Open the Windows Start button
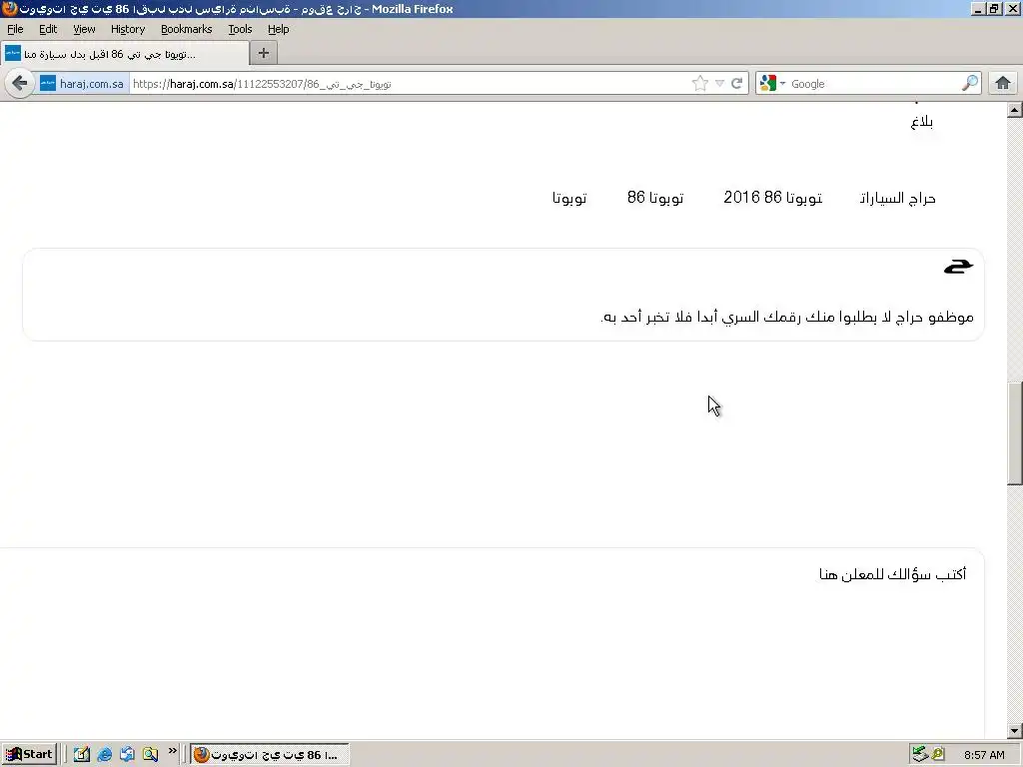1023x767 pixels. (x=29, y=754)
